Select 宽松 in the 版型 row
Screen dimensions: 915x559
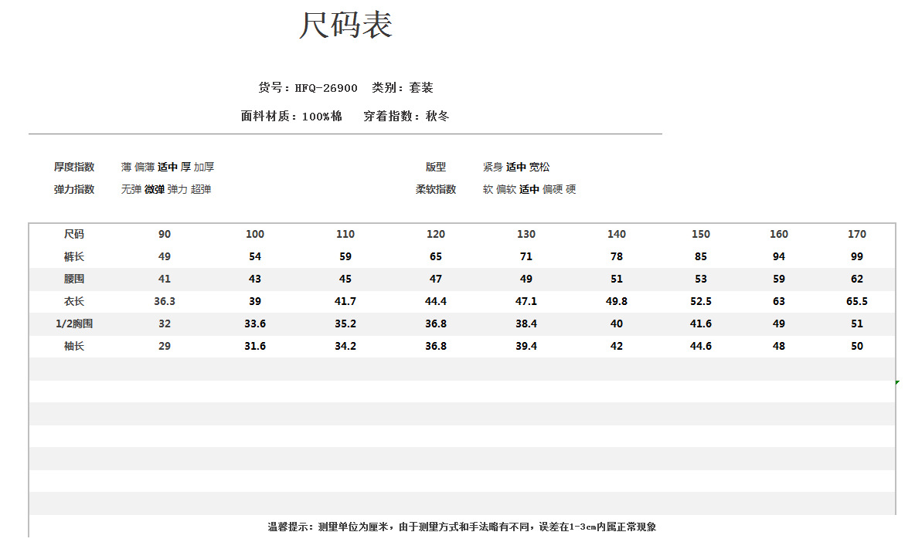coord(539,167)
